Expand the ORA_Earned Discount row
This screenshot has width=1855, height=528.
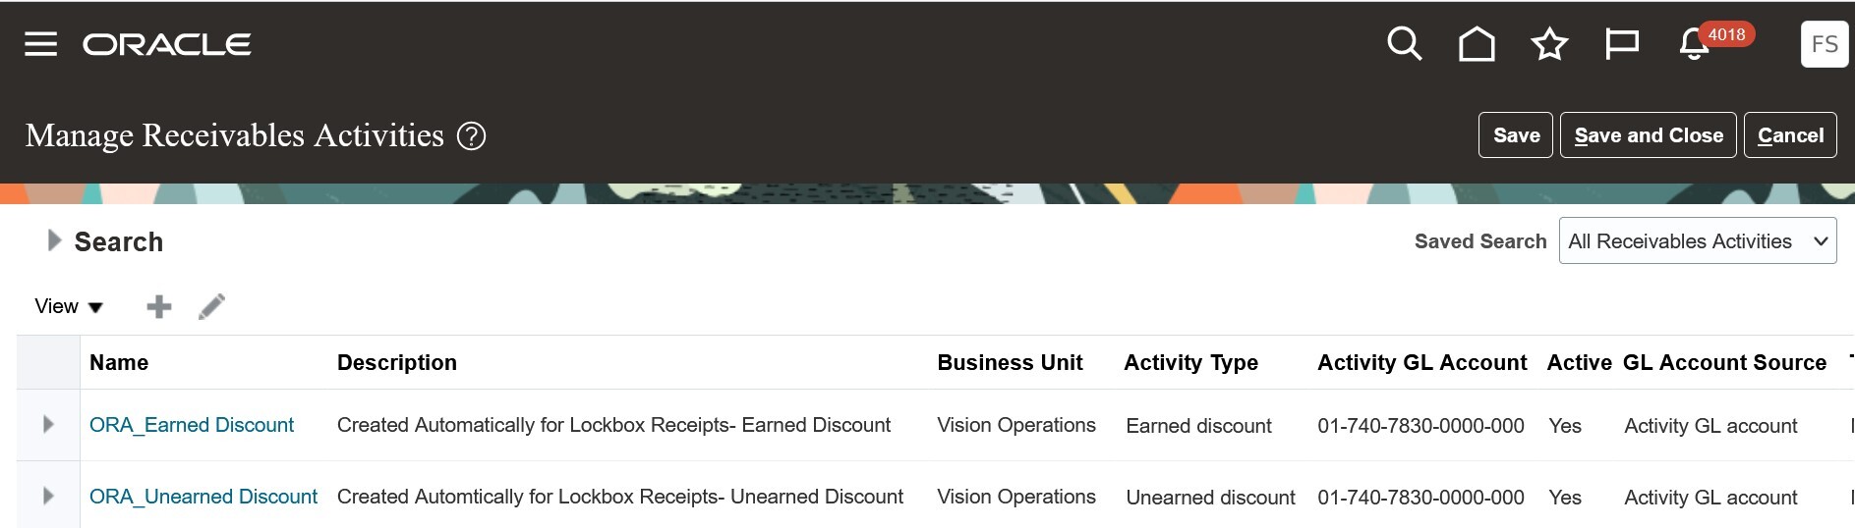[x=48, y=424]
